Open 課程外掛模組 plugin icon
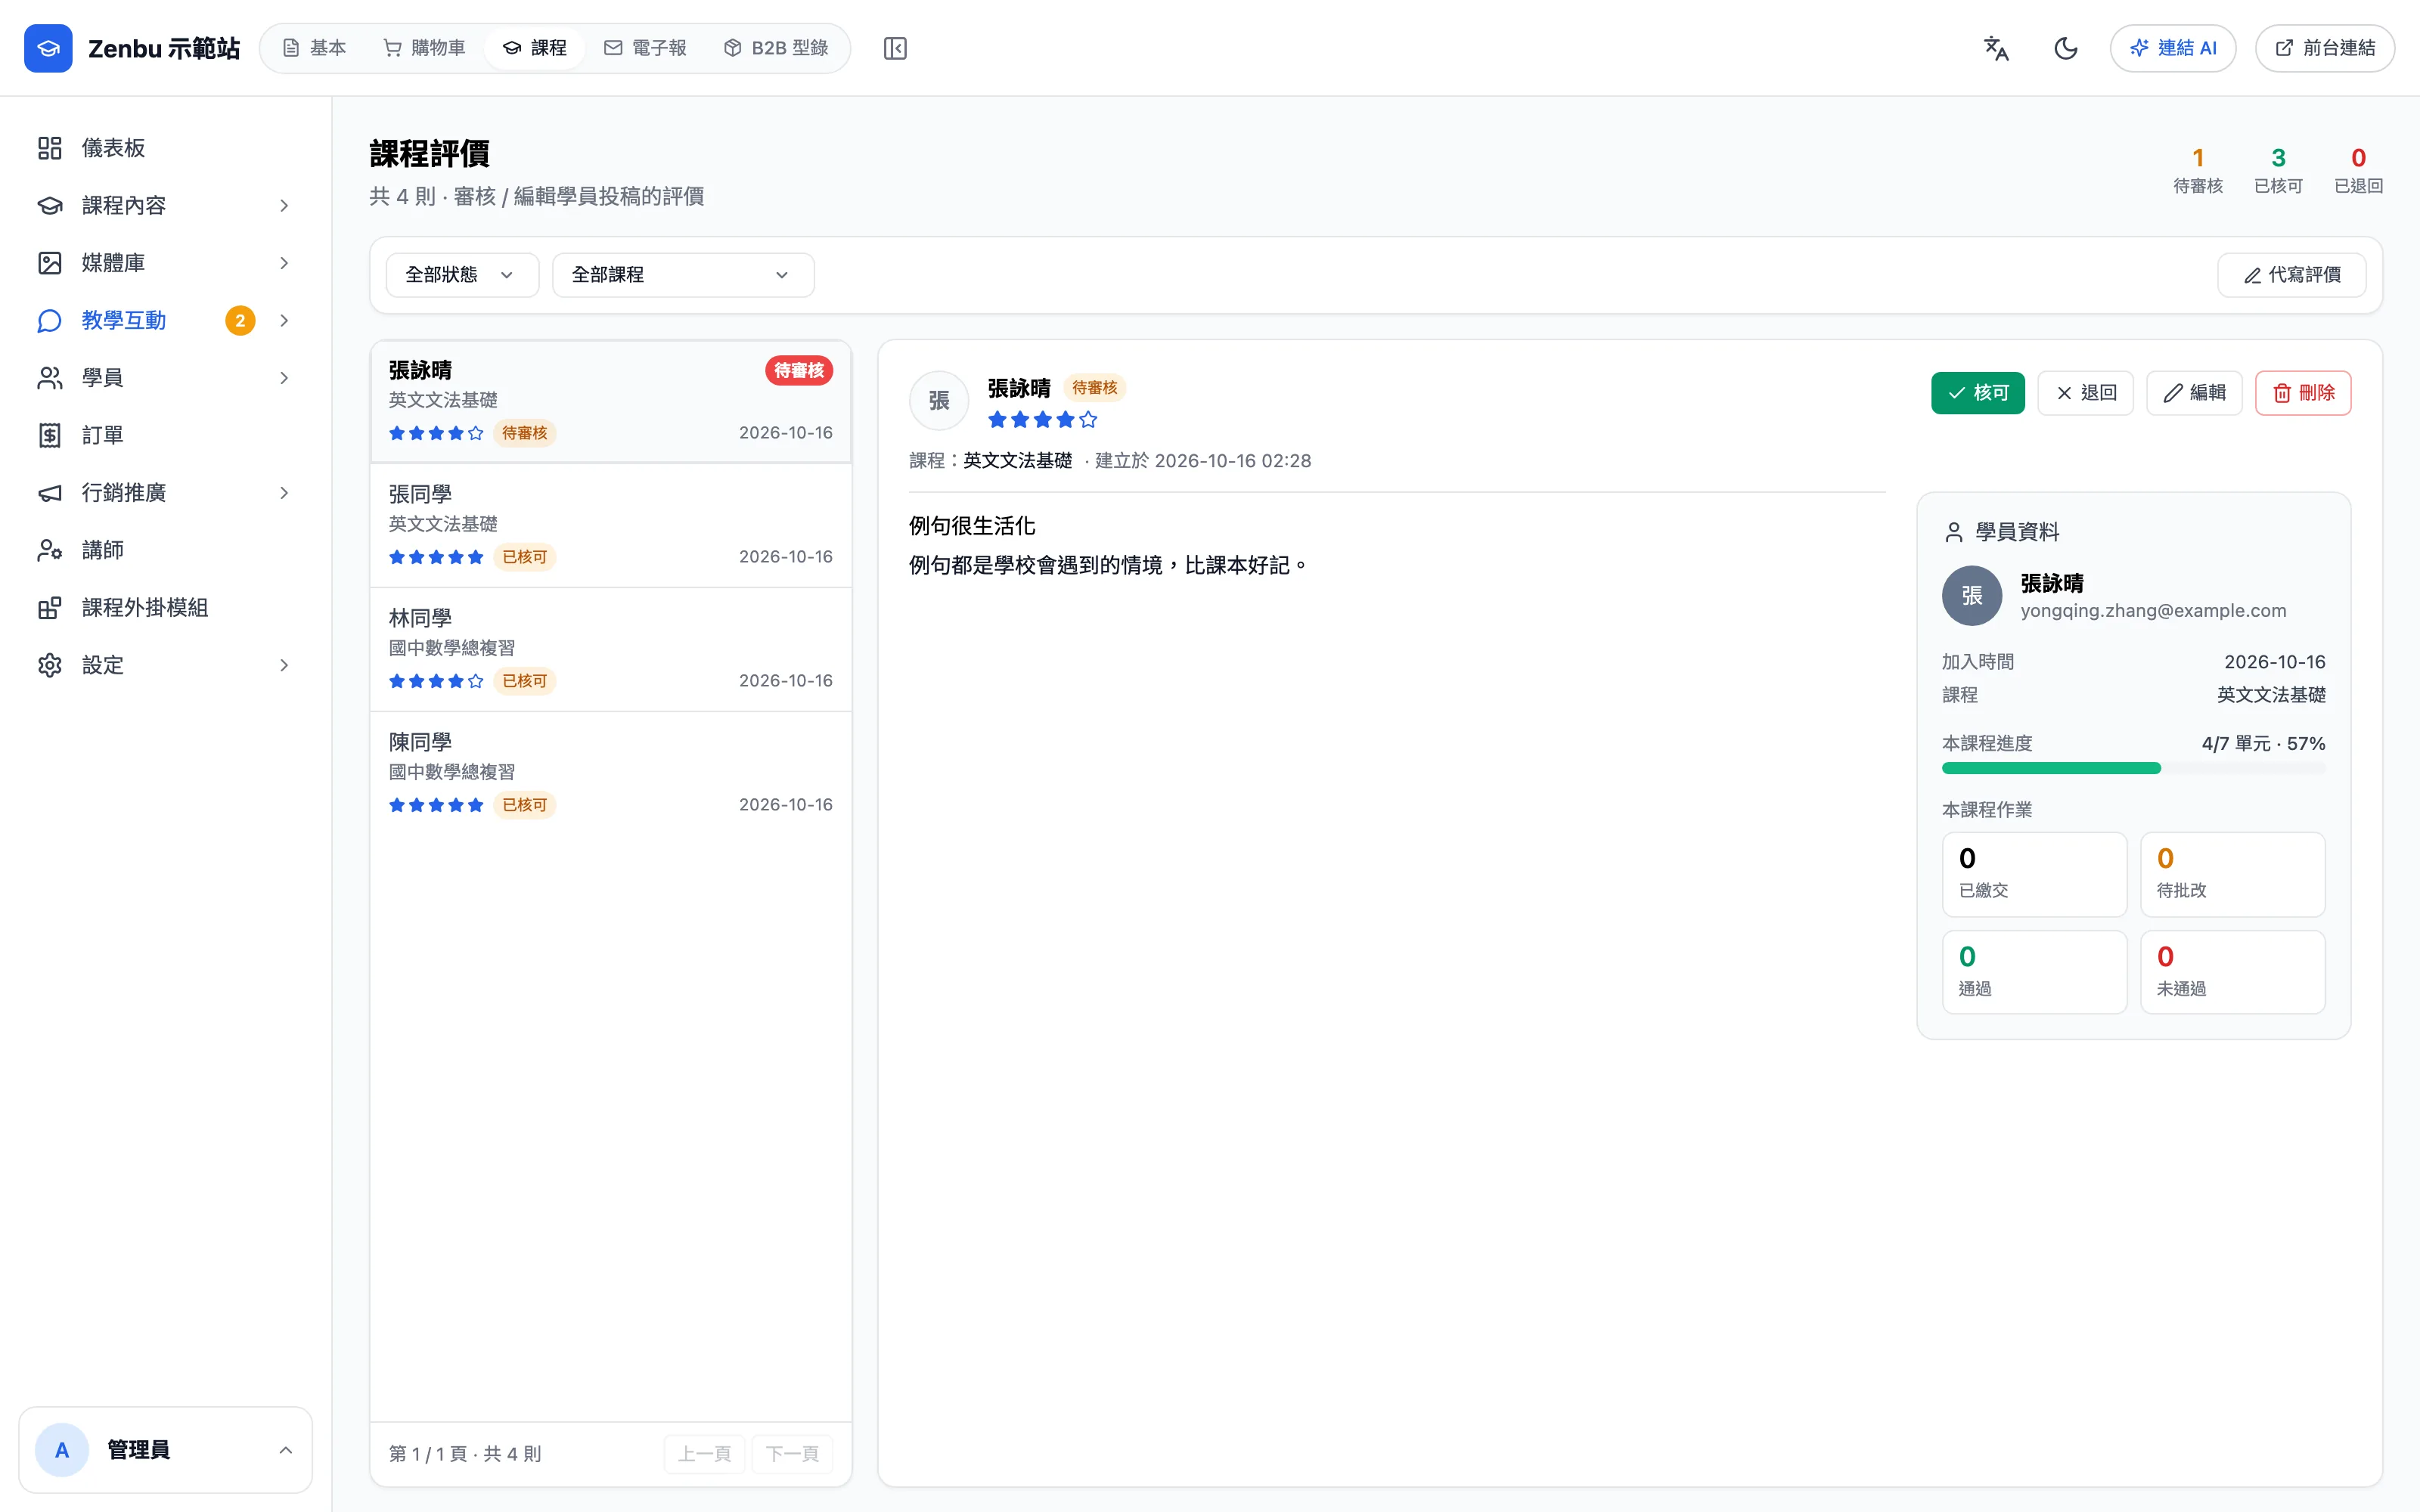The height and width of the screenshot is (1512, 2420). (x=50, y=608)
